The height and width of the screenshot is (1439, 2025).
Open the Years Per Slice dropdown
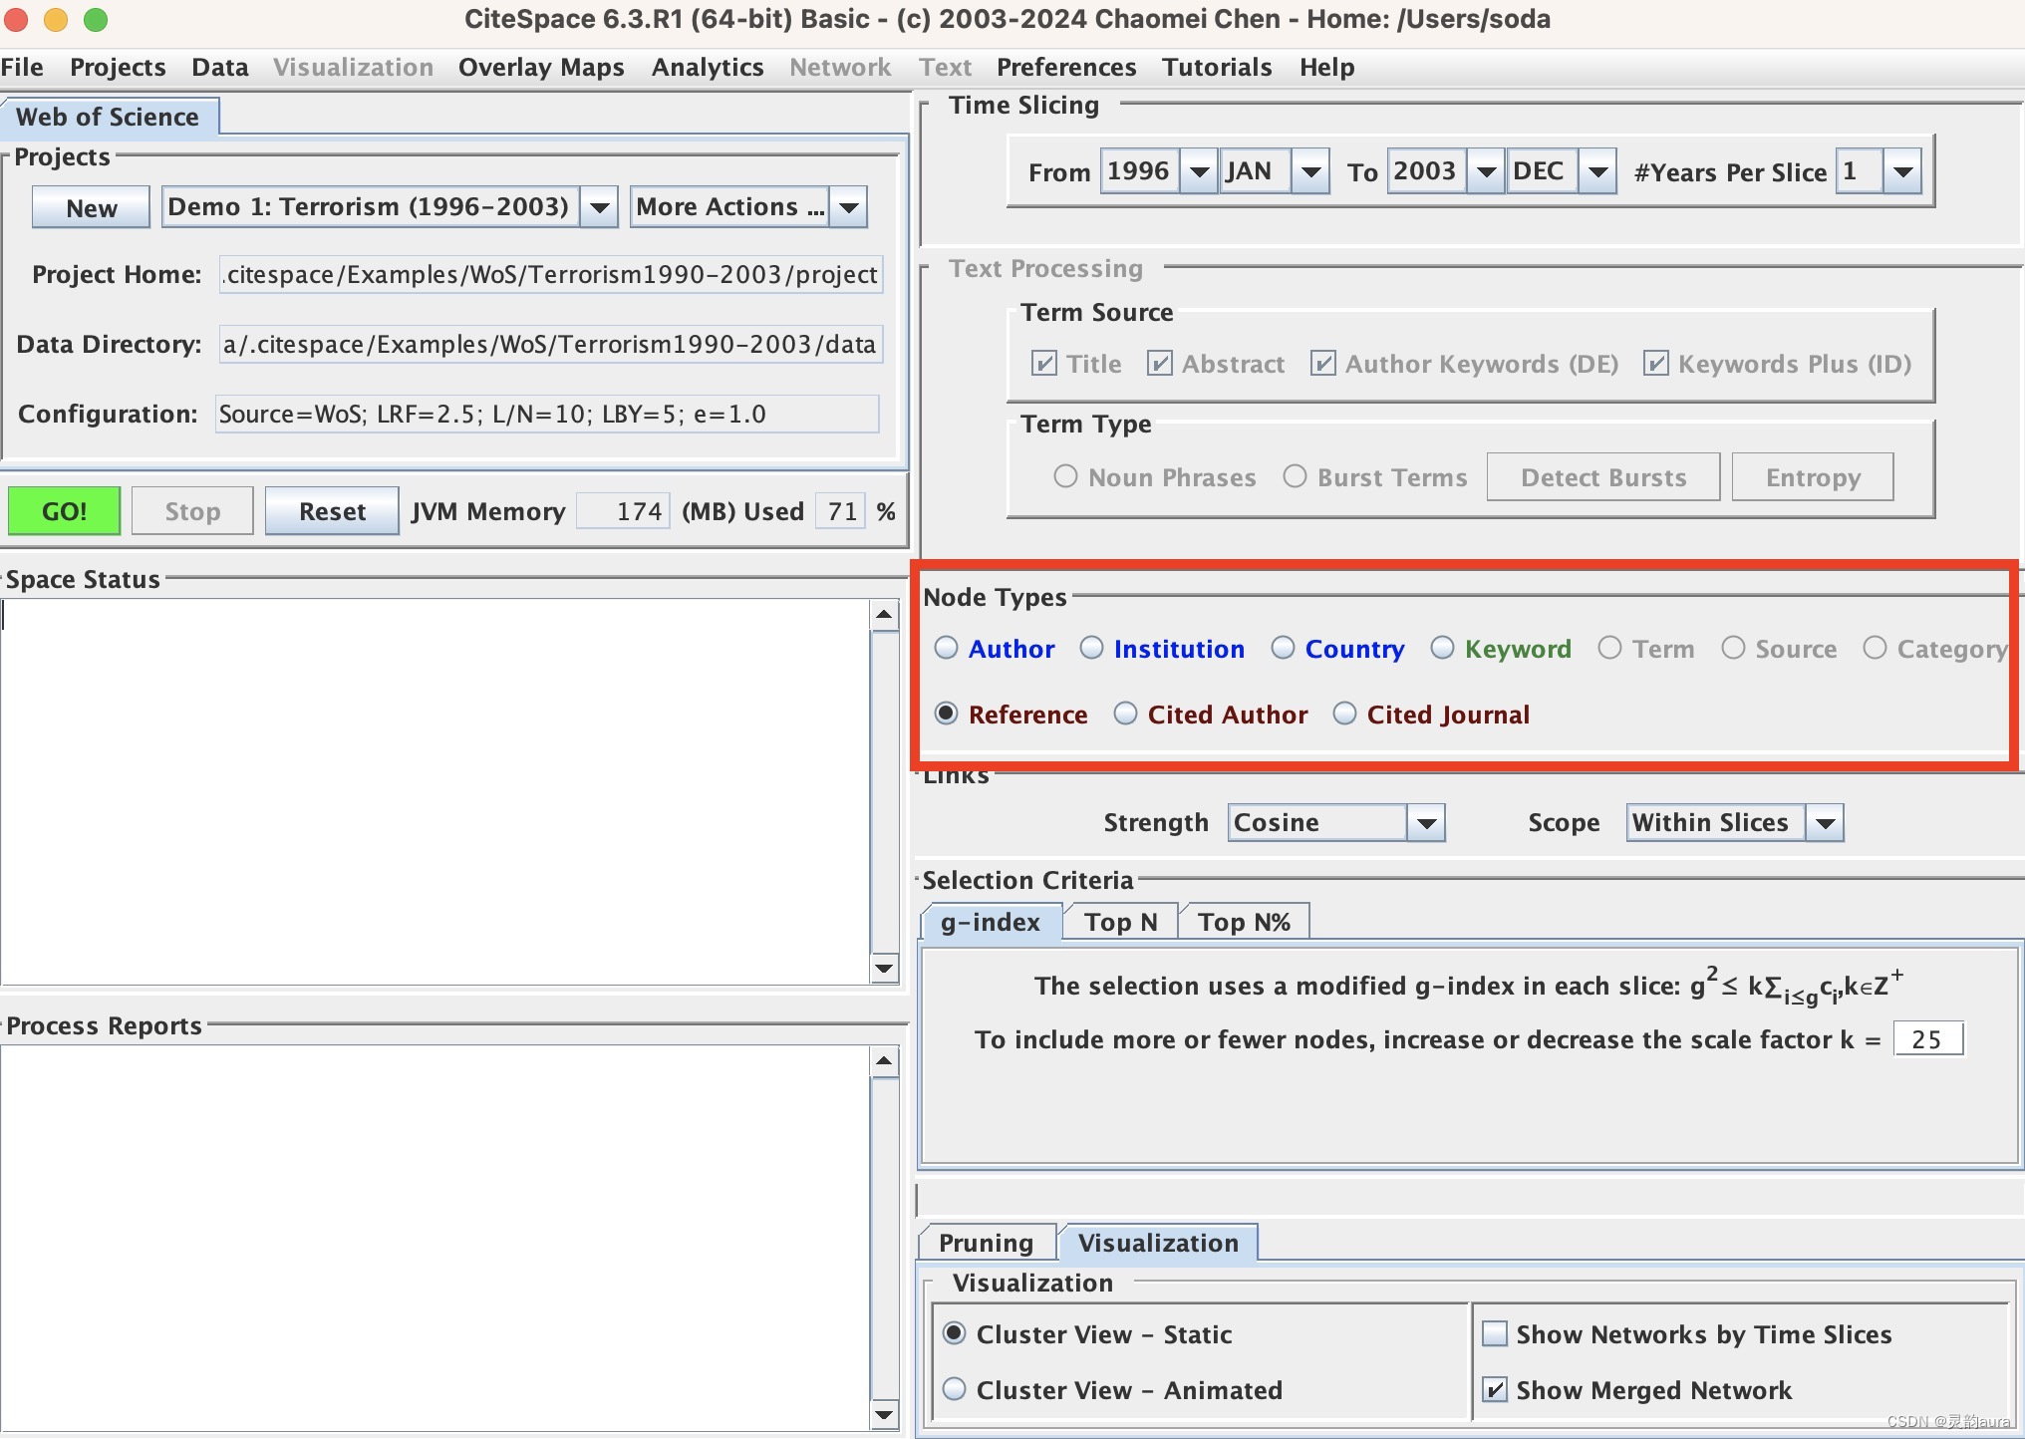tap(1902, 171)
